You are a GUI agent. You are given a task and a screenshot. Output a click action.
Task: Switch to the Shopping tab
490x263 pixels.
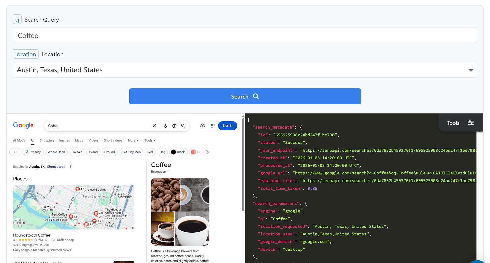point(47,140)
